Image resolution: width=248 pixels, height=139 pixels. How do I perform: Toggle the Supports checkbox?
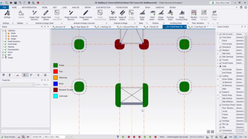[220, 92]
